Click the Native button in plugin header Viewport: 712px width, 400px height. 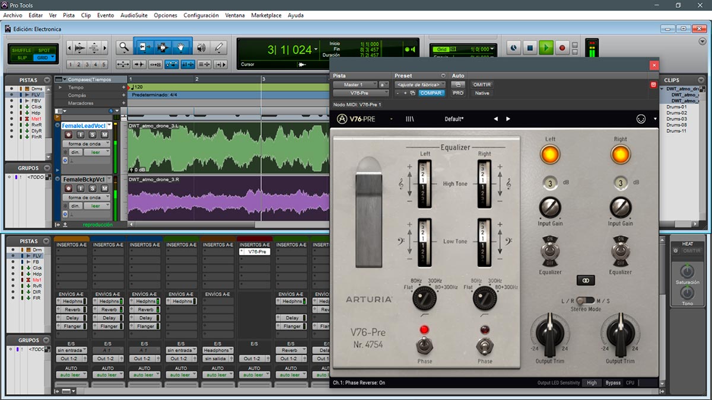pyautogui.click(x=482, y=93)
